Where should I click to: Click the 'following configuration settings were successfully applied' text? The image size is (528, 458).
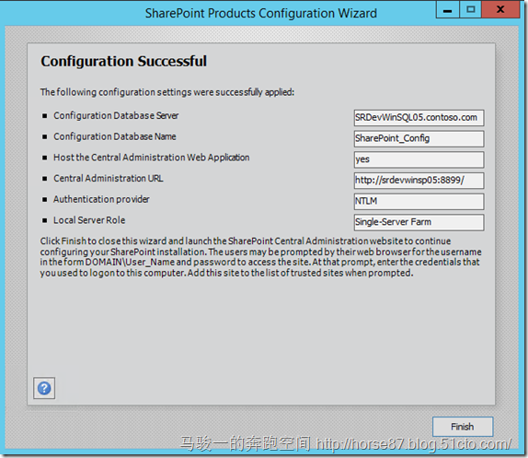pyautogui.click(x=167, y=92)
